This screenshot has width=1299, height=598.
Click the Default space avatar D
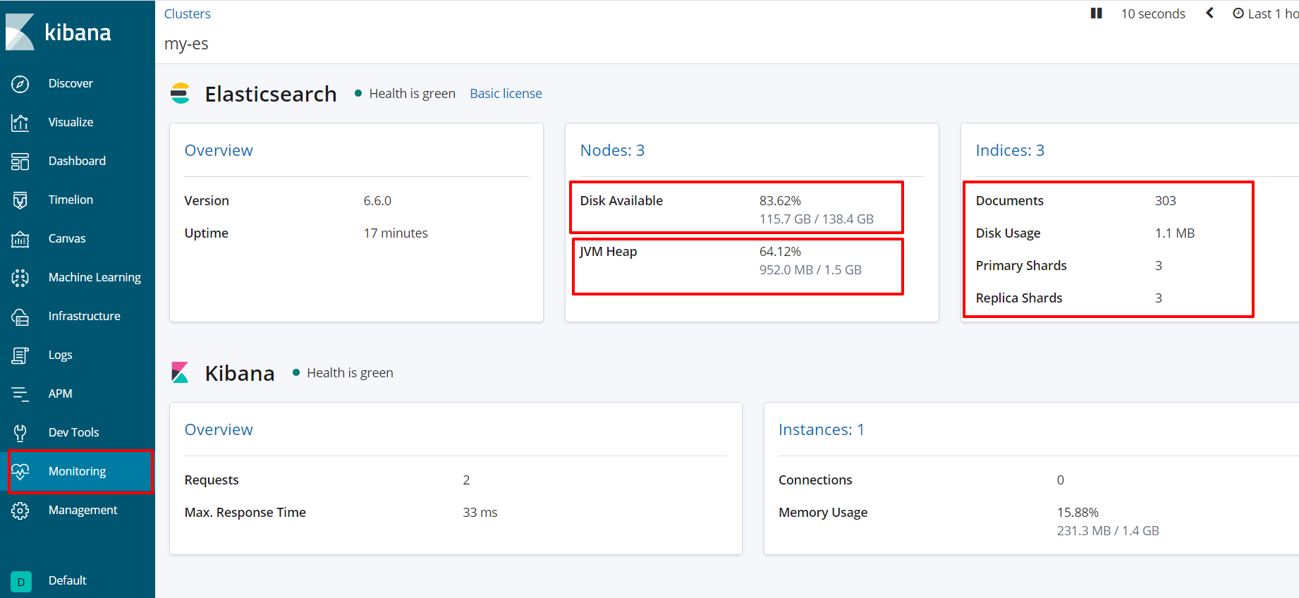tap(21, 582)
